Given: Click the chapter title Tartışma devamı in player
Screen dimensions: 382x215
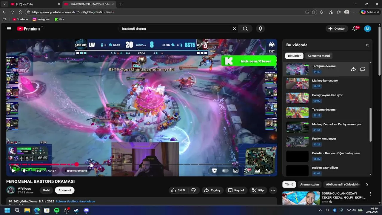Looking at the screenshot, I should click(x=76, y=171).
